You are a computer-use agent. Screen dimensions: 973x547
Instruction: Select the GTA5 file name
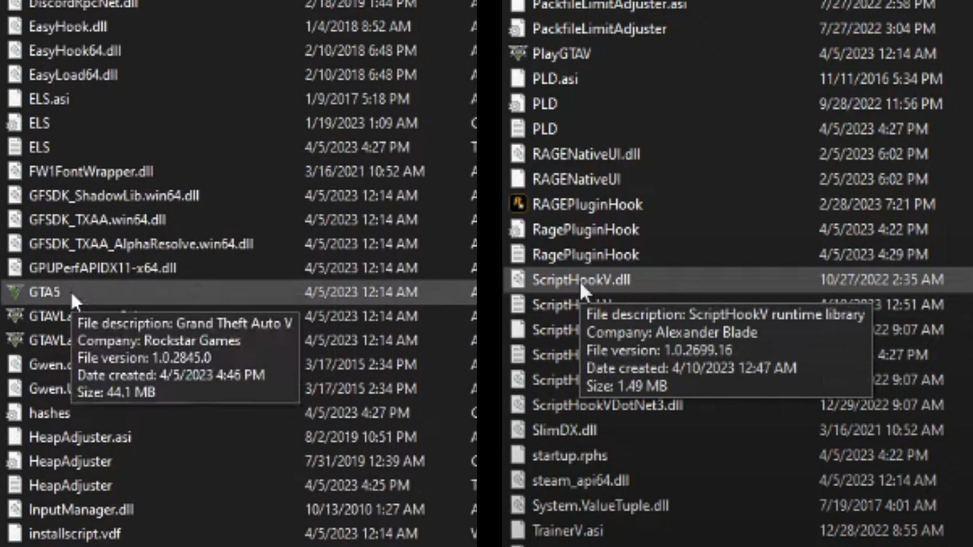point(45,292)
